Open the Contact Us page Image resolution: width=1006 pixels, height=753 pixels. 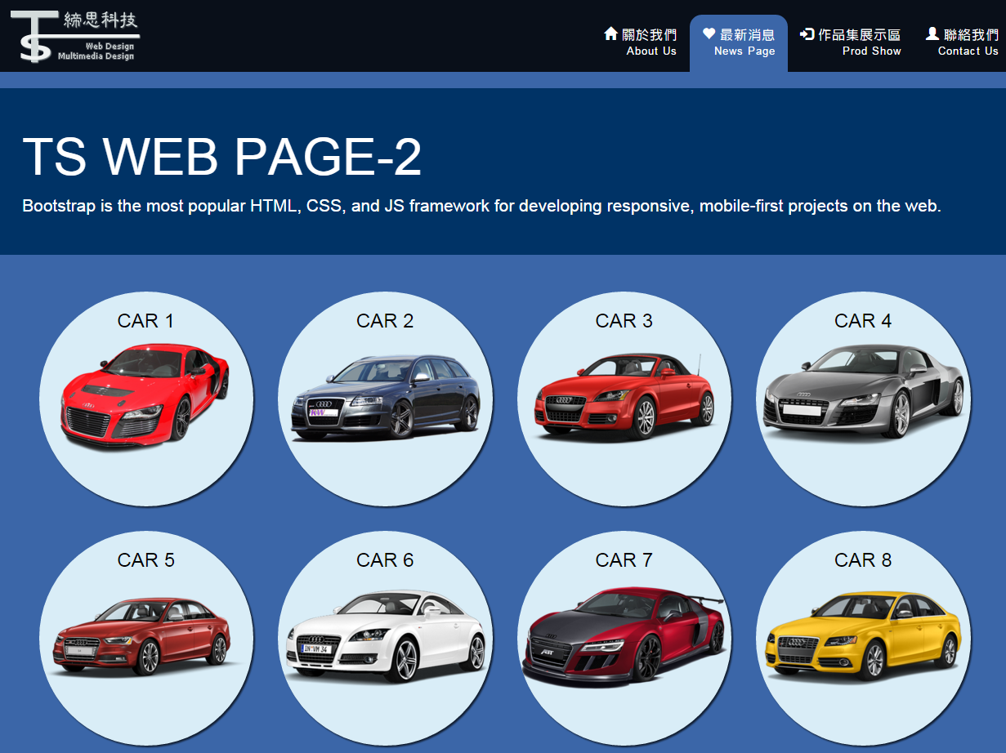[x=962, y=42]
